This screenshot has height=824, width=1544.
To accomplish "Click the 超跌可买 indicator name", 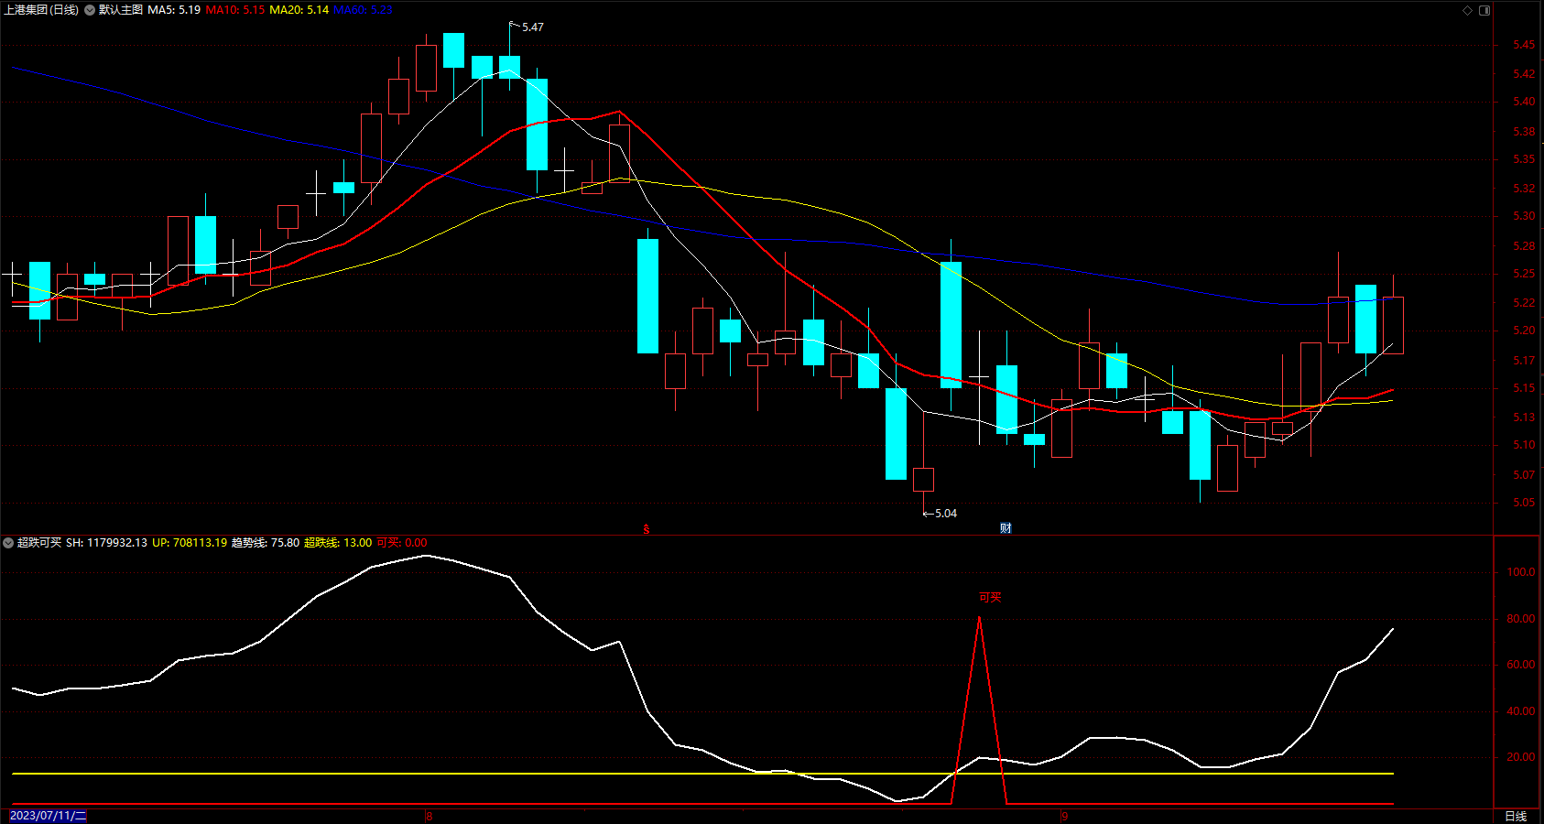I will pyautogui.click(x=39, y=543).
